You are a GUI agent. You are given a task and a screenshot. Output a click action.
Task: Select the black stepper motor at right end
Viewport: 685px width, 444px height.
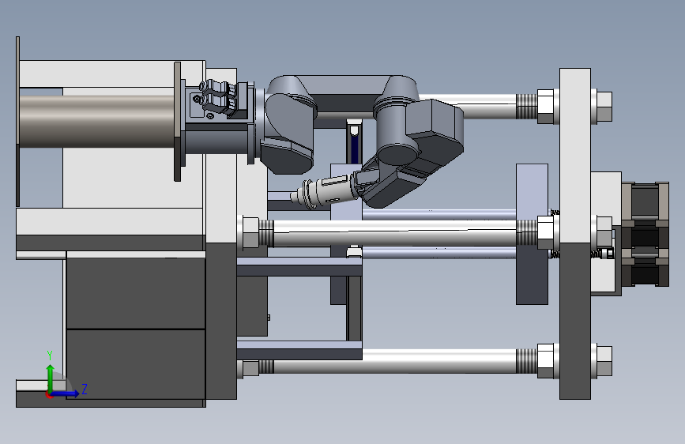tap(645, 235)
